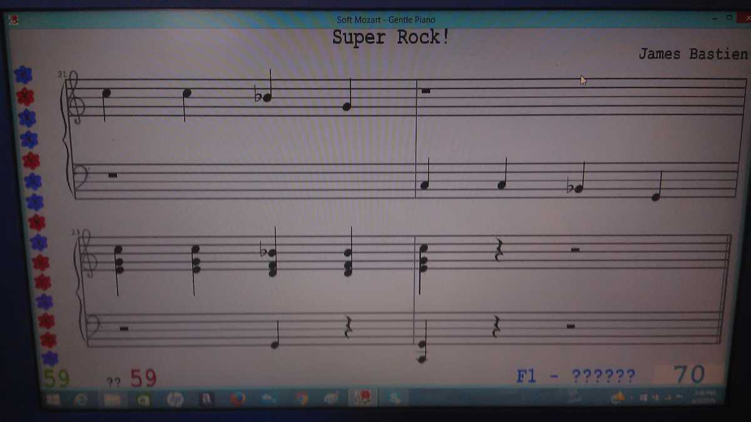The height and width of the screenshot is (422, 751).
Task: Click the measure number 21
Action: pyautogui.click(x=62, y=74)
